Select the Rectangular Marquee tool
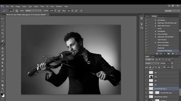 (3, 22)
